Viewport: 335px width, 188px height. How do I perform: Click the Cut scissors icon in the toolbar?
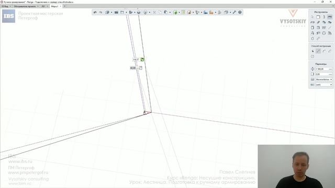click(154, 13)
